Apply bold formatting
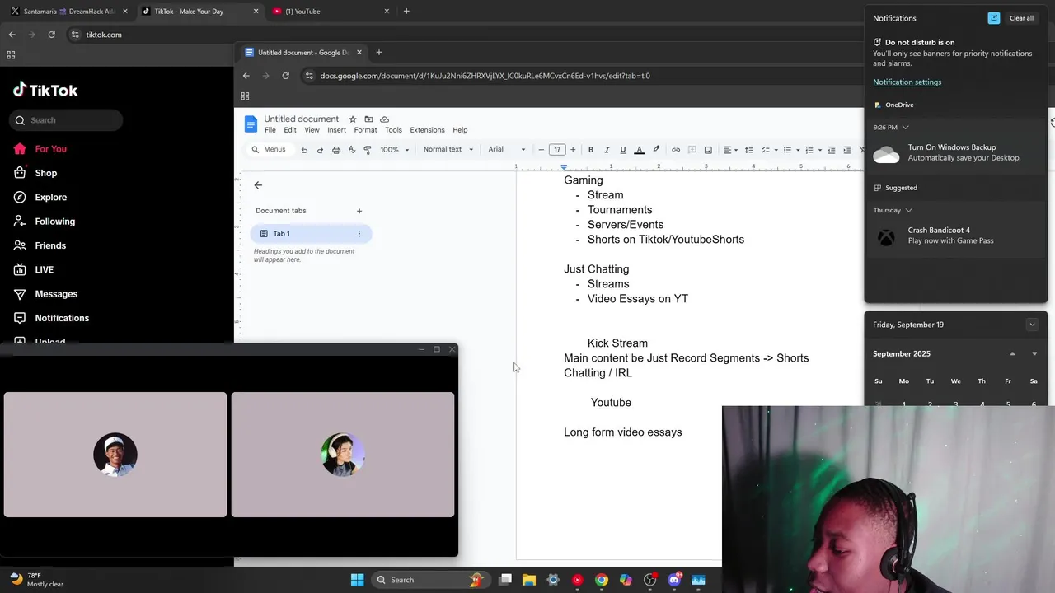The image size is (1055, 593). tap(591, 150)
